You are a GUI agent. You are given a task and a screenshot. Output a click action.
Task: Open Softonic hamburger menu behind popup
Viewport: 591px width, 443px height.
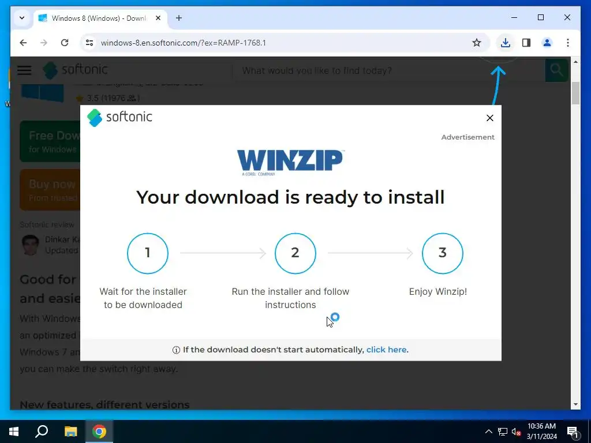pyautogui.click(x=24, y=70)
